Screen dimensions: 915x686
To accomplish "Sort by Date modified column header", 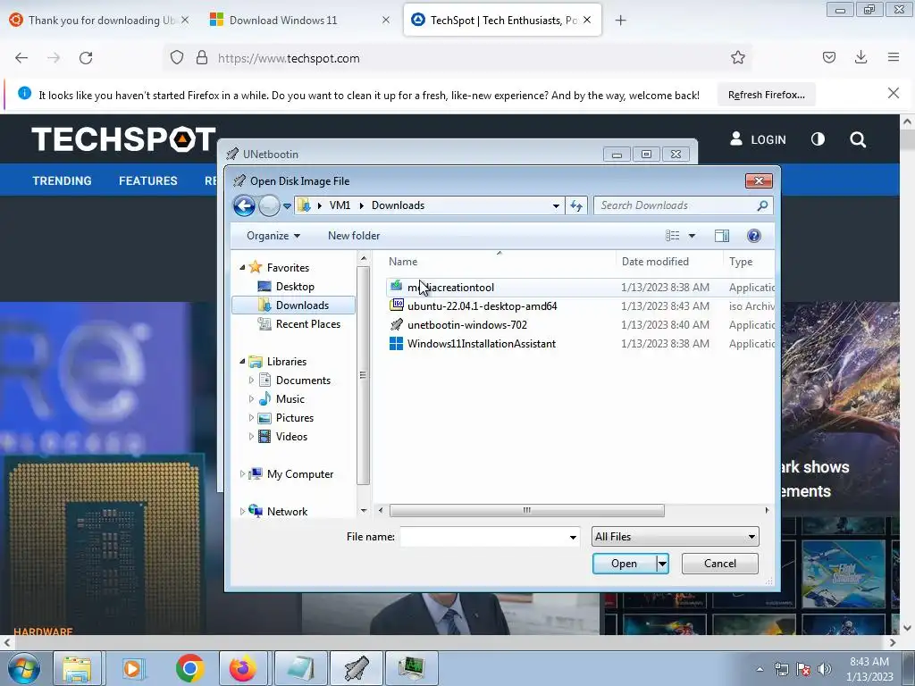I will click(655, 262).
